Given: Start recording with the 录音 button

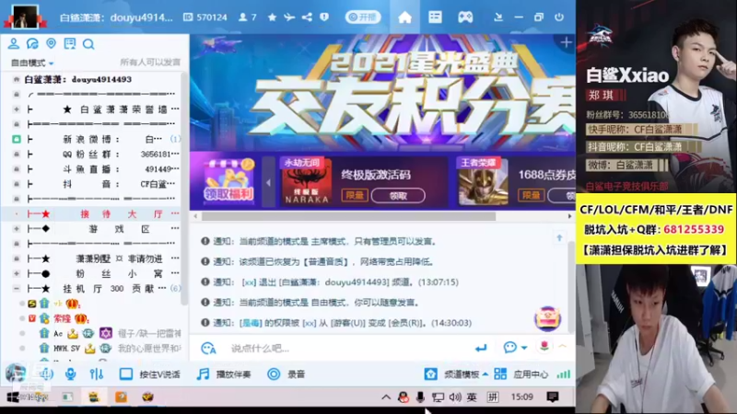Looking at the screenshot, I should (x=287, y=374).
